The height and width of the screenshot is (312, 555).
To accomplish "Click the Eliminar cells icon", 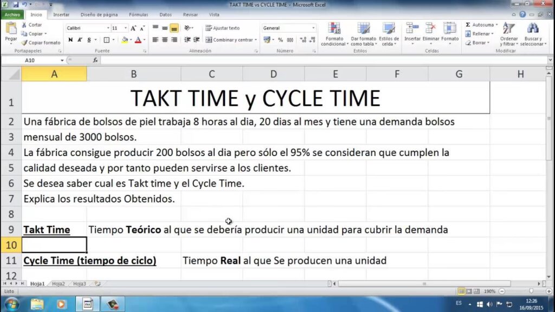I will tap(431, 29).
